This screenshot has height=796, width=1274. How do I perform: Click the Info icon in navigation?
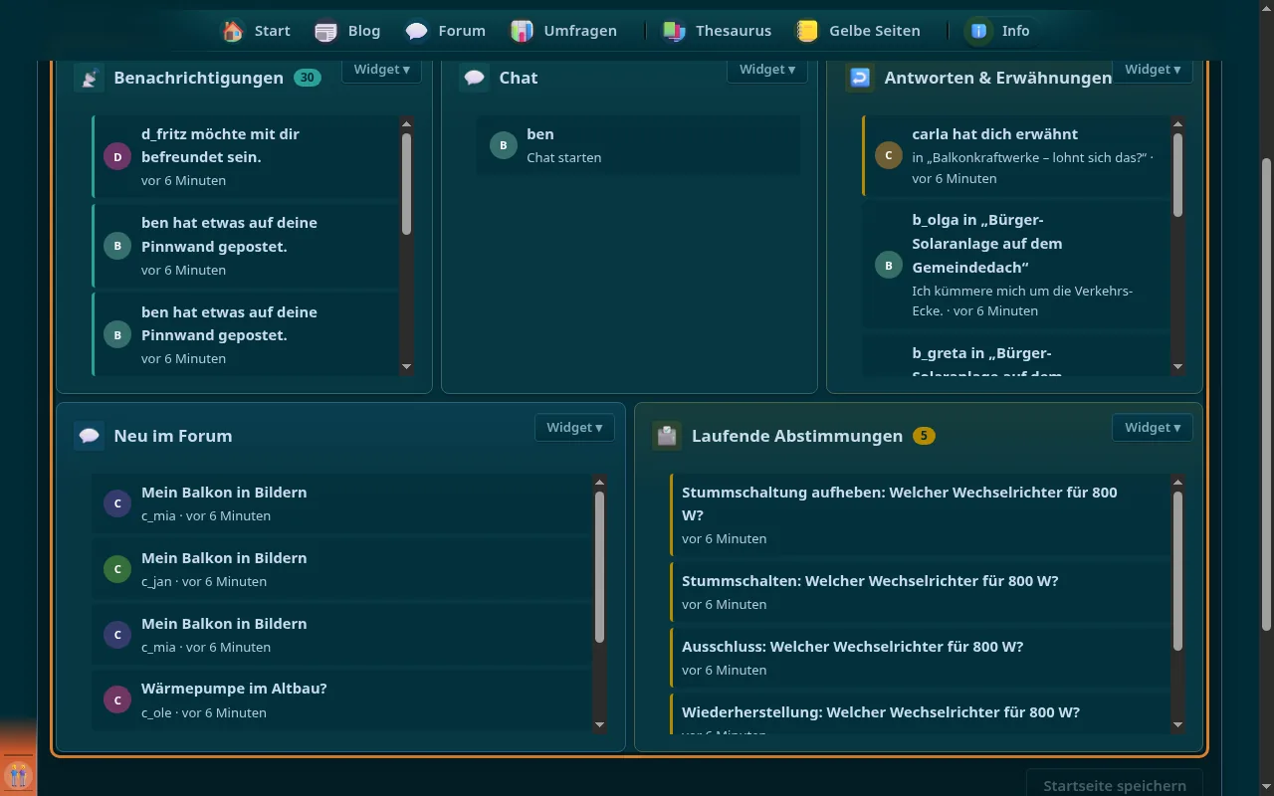pyautogui.click(x=979, y=31)
